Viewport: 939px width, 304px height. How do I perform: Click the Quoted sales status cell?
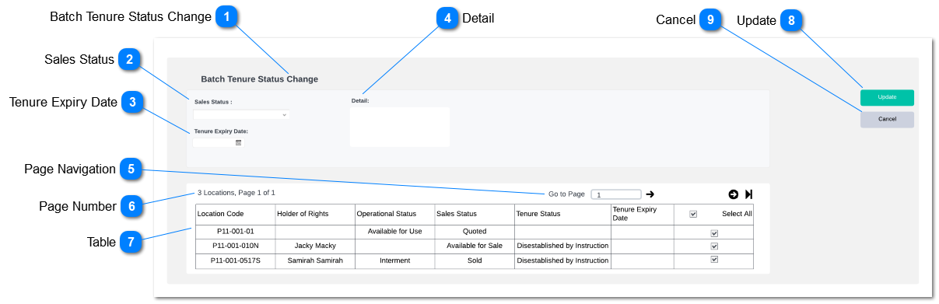click(474, 232)
